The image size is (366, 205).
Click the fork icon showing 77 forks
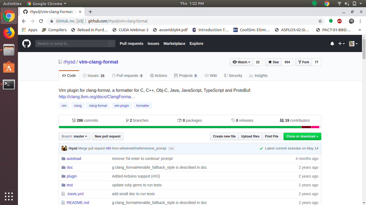(299, 62)
